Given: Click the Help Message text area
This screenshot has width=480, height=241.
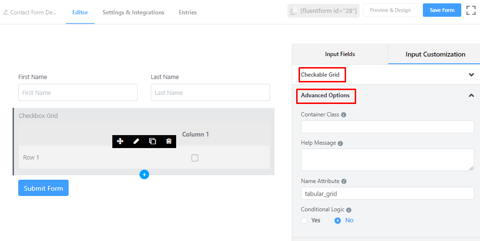Looking at the screenshot, I should coord(387,160).
